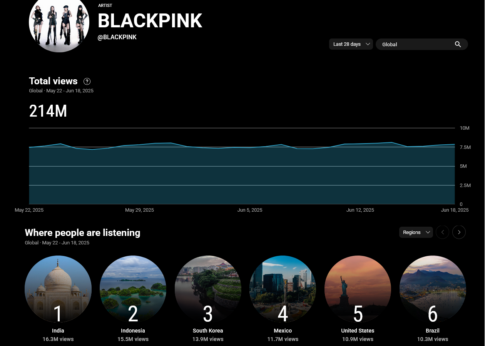This screenshot has width=485, height=346.
Task: Open the Last 28 days dropdown
Action: click(x=351, y=44)
